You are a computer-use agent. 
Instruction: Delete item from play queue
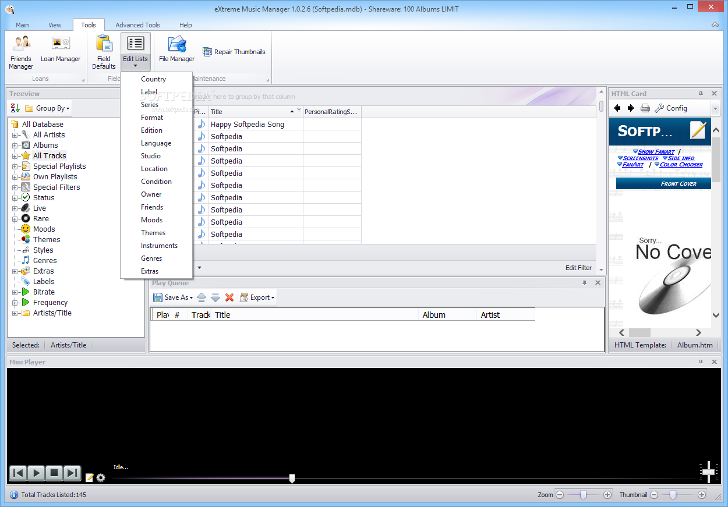coord(229,297)
